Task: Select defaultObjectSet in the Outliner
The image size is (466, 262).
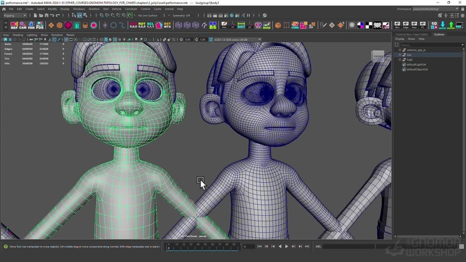Action: (x=417, y=69)
